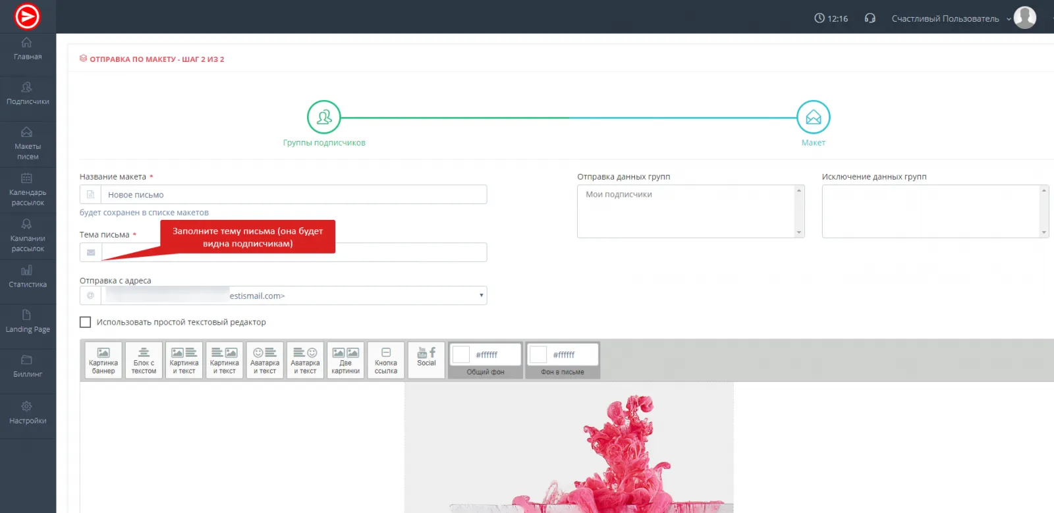Insert 'Две картинки' block

[x=345, y=360]
